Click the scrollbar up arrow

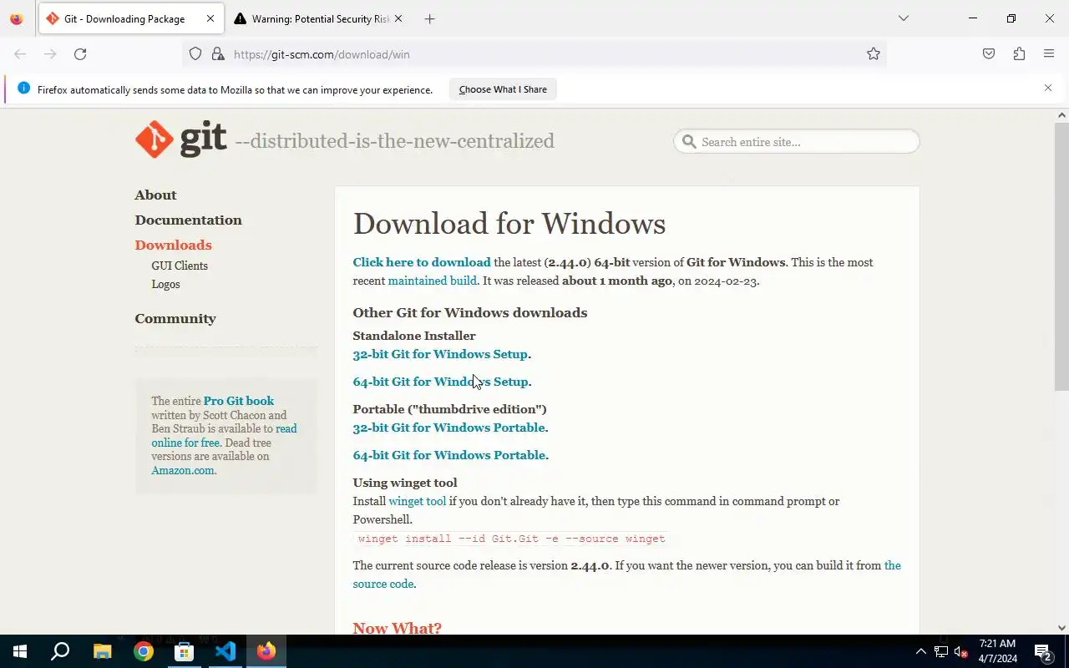1061,114
